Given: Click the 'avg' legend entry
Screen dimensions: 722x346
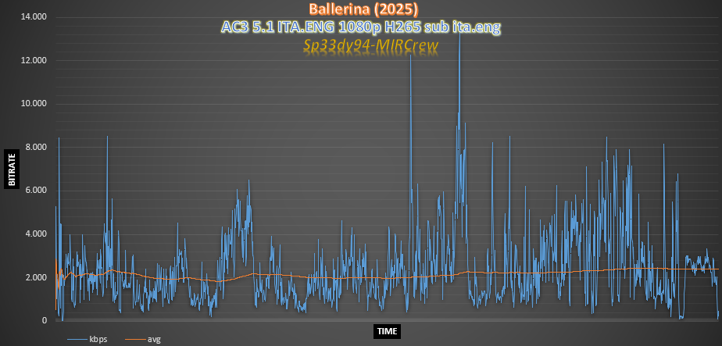Looking at the screenshot, I should [143, 340].
